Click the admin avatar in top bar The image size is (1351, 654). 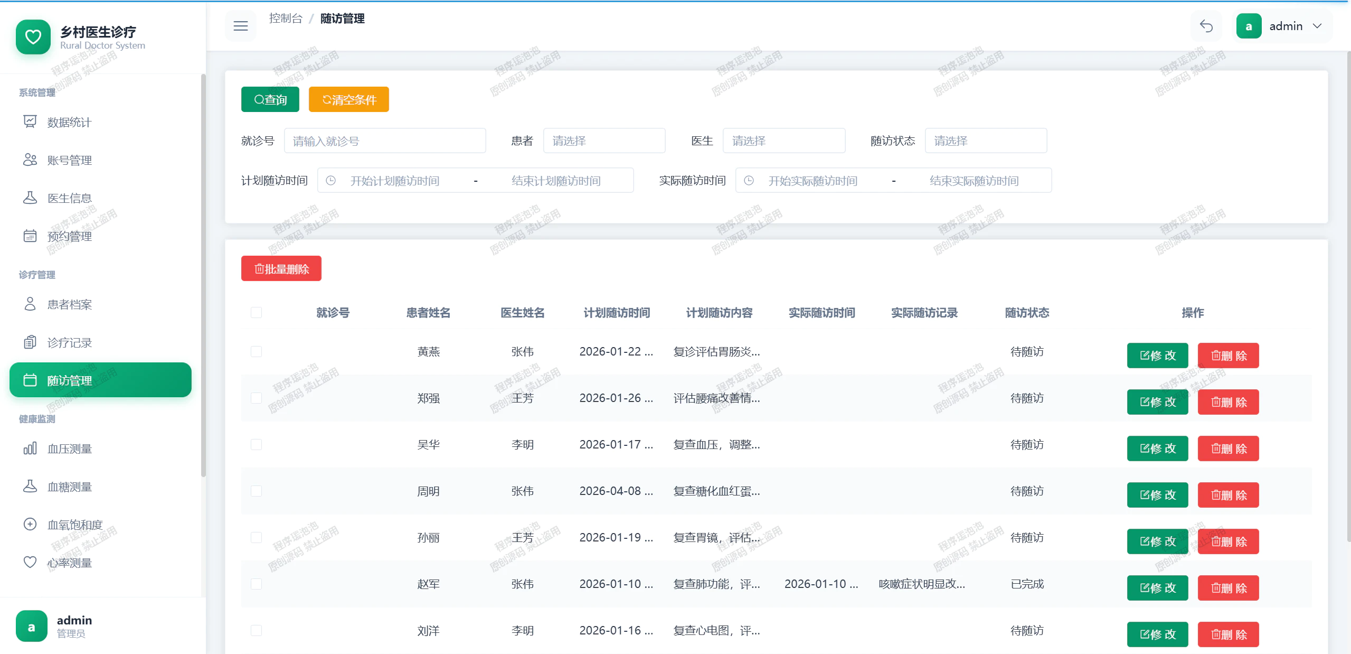1249,26
